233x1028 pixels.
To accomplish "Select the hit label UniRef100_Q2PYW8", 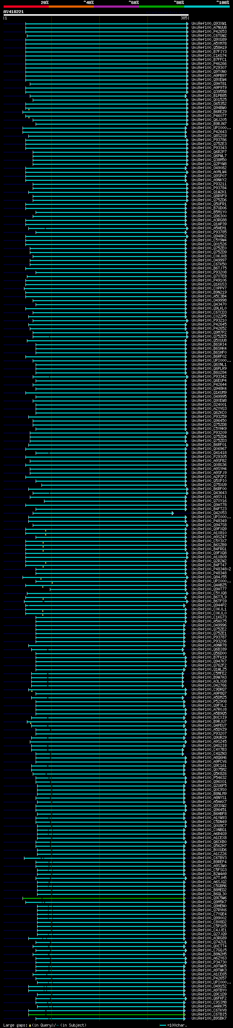I will [209, 164].
